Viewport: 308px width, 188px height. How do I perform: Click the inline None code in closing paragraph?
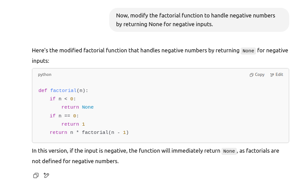point(229,151)
